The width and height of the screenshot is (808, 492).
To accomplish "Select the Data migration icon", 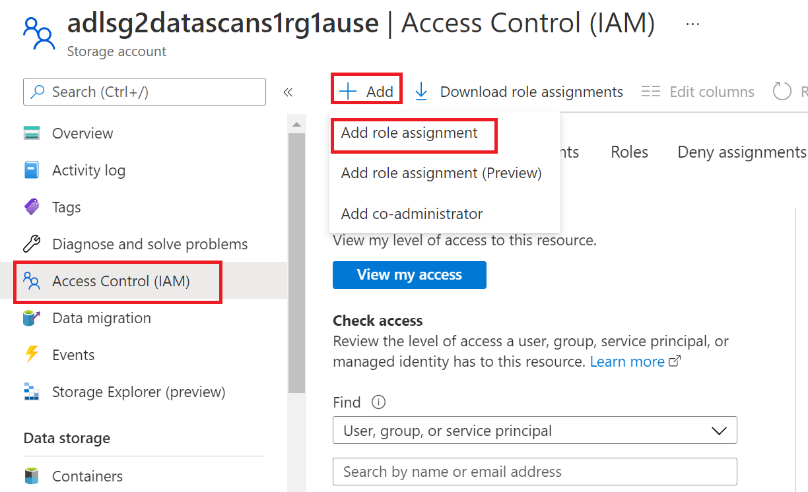I will click(x=32, y=318).
